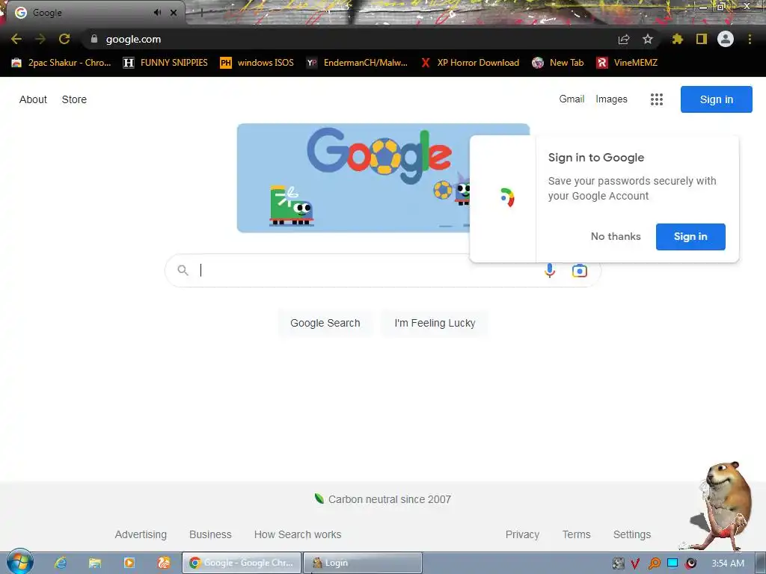Toggle the side panel icon
766x574 pixels.
(702, 39)
